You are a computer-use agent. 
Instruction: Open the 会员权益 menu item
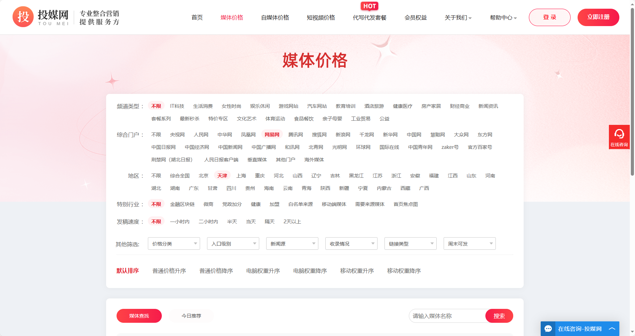coord(415,17)
